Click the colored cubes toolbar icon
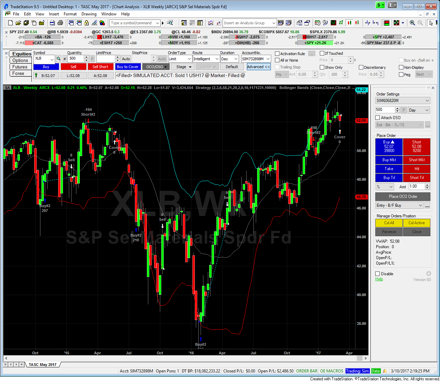 point(102,23)
